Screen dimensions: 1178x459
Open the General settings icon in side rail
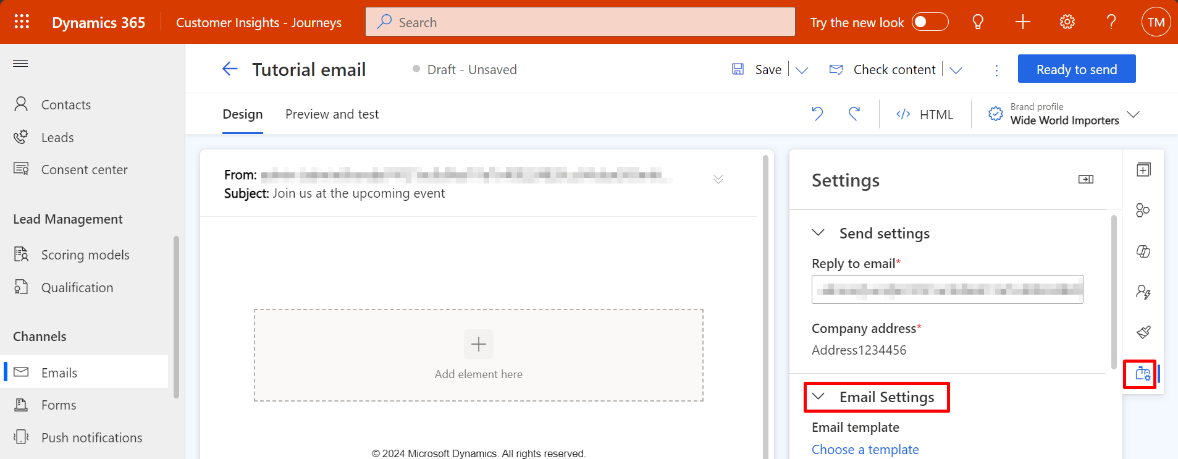[1143, 374]
